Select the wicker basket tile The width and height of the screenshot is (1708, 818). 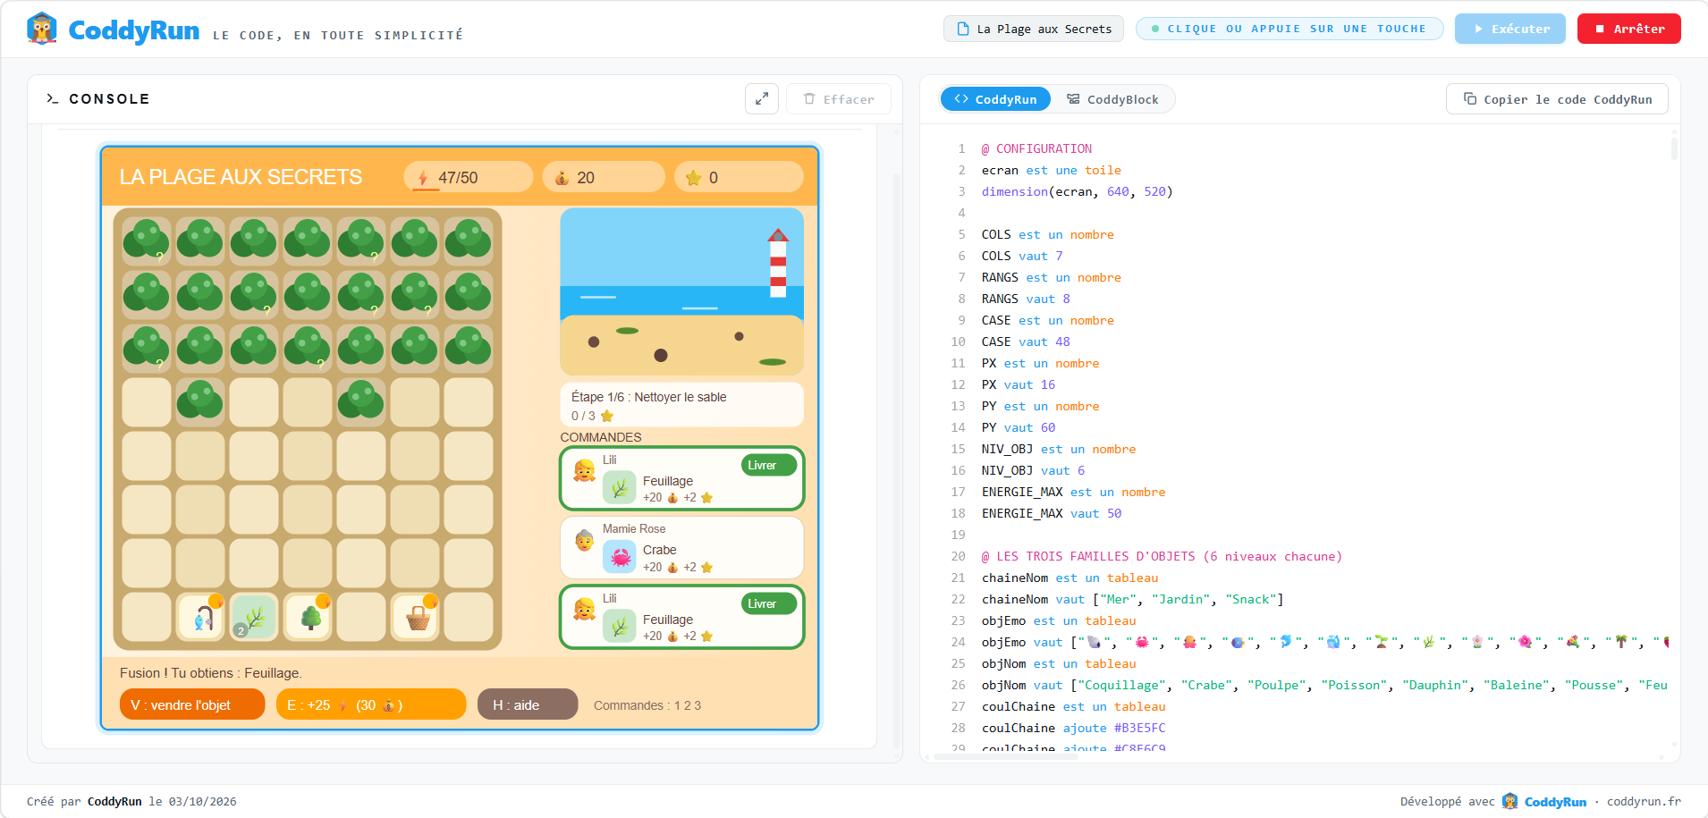pos(415,617)
